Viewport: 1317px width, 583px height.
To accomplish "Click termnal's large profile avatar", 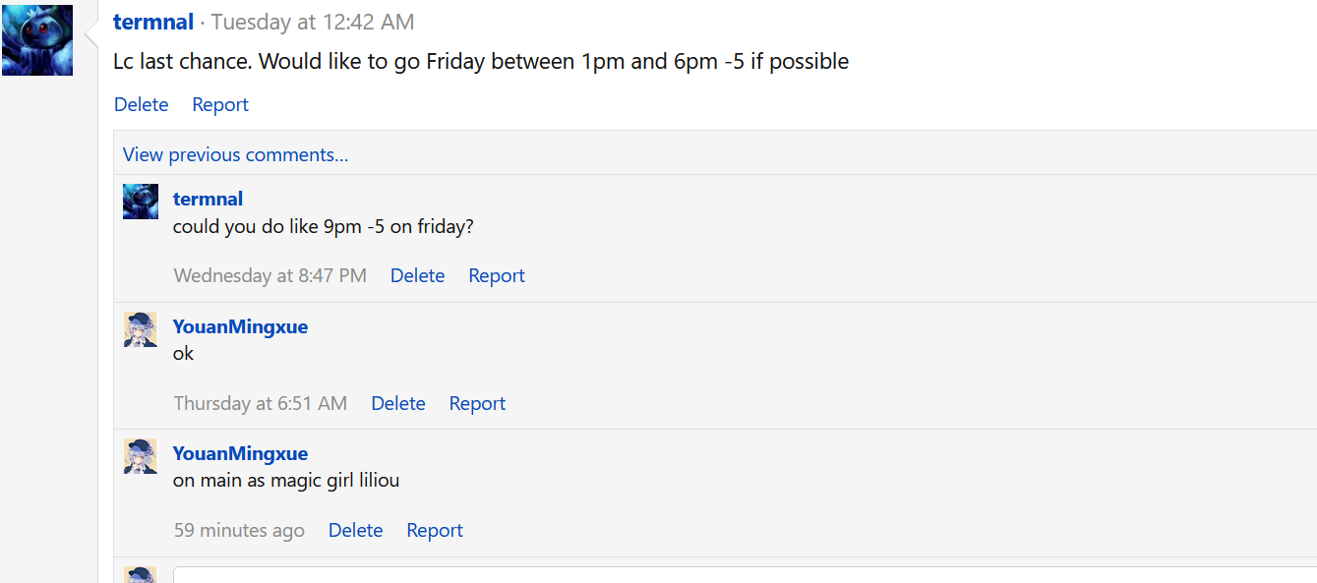I will (37, 40).
